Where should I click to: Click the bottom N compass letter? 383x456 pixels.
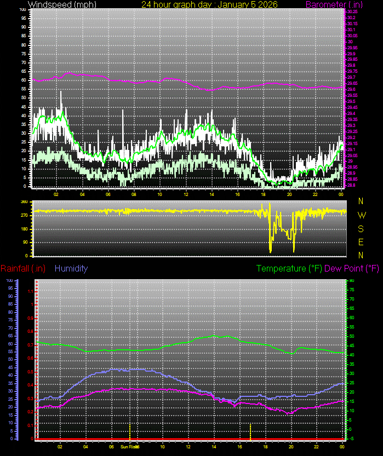pyautogui.click(x=361, y=255)
